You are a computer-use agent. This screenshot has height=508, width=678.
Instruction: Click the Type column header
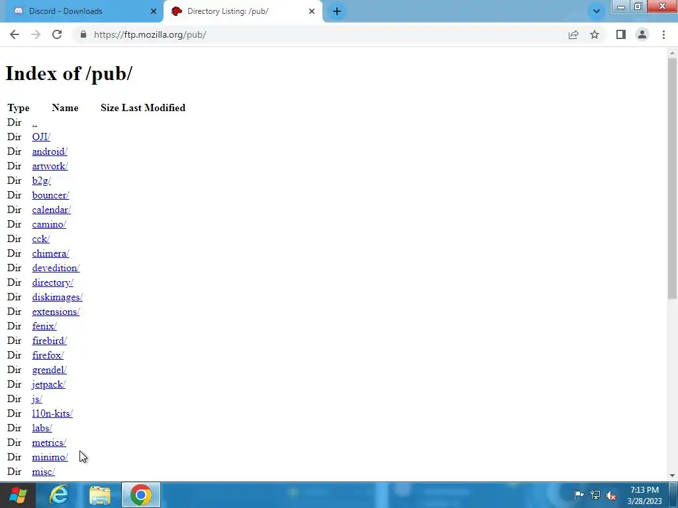click(18, 108)
